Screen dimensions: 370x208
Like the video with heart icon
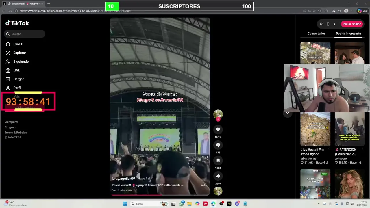point(218,129)
